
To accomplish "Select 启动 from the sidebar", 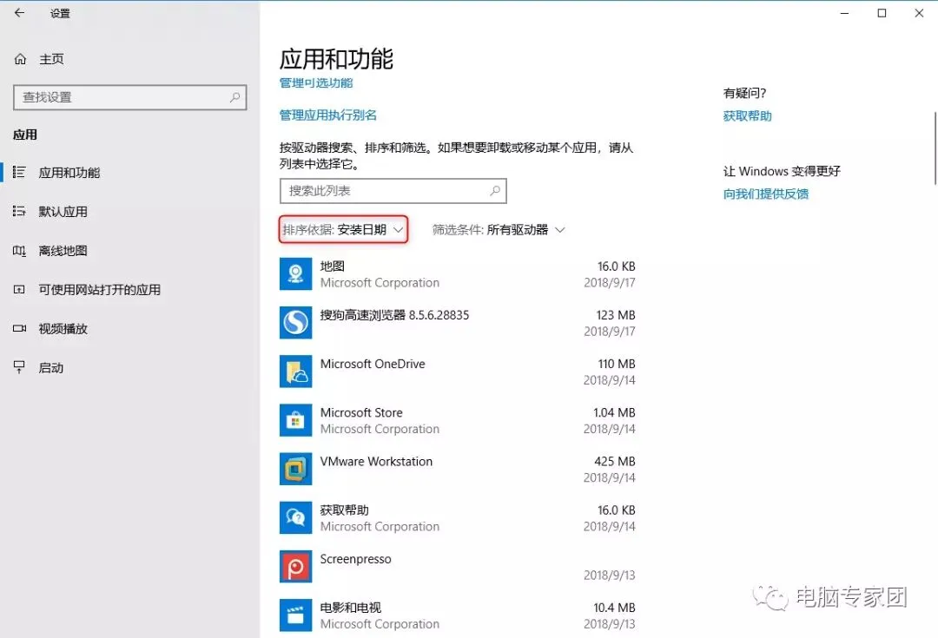I will tap(50, 367).
